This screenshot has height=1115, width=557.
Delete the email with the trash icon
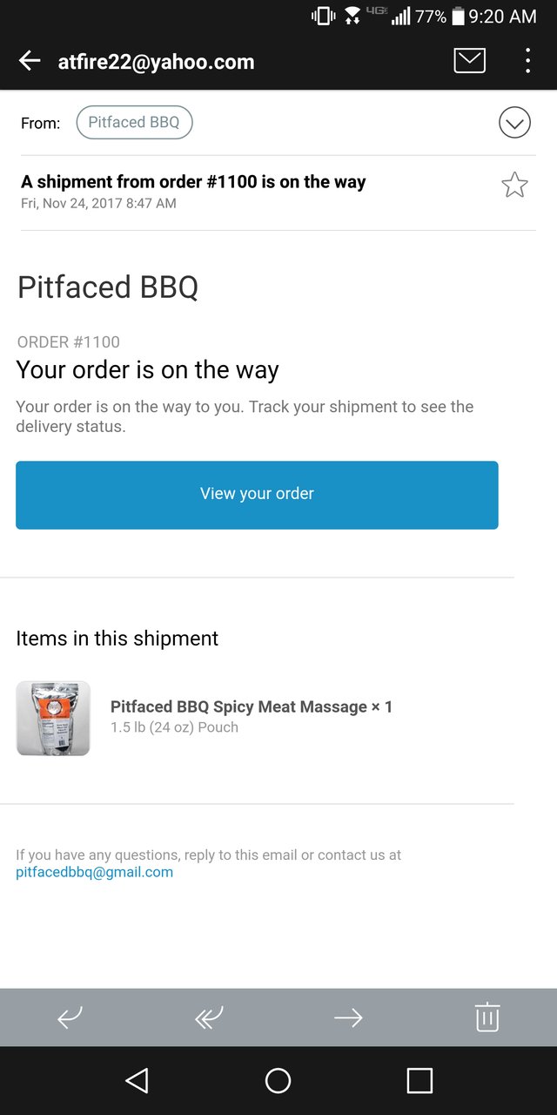[487, 1017]
